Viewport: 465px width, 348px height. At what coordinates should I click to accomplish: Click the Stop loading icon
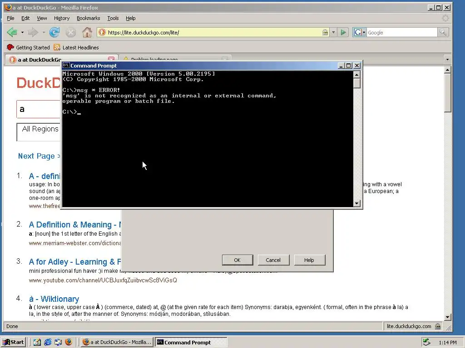coord(70,32)
